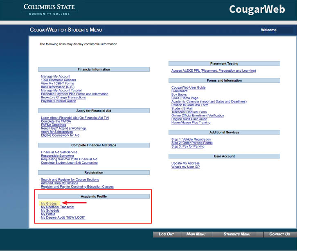Open Search and Register for Course Sections
Image resolution: width=324 pixels, height=251 pixels.
pyautogui.click(x=70, y=180)
